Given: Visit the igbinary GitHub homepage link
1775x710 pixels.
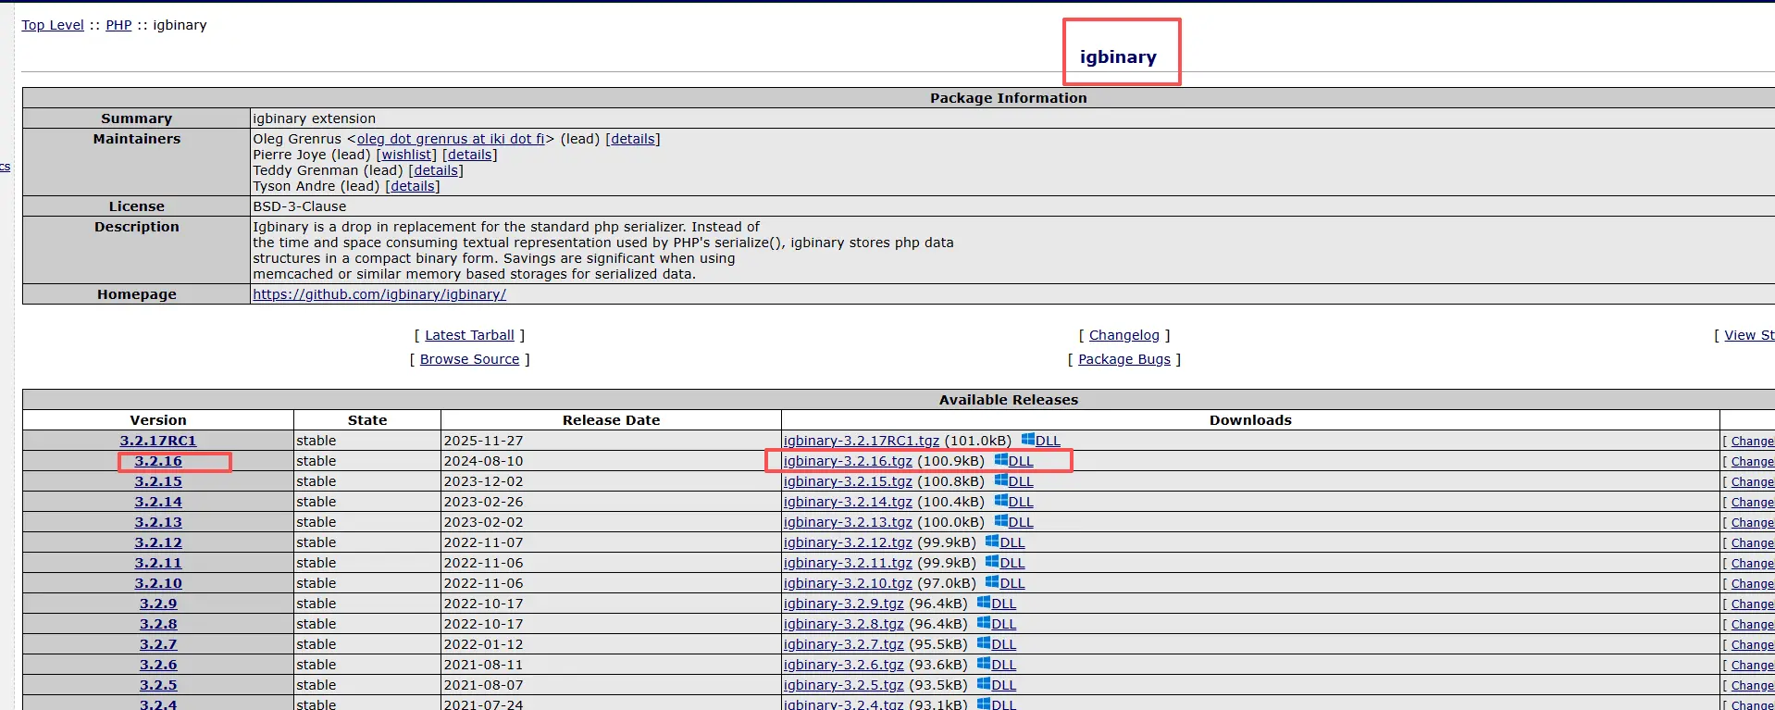Looking at the screenshot, I should point(379,294).
